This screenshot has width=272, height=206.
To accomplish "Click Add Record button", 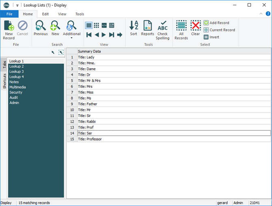I will [216, 23].
